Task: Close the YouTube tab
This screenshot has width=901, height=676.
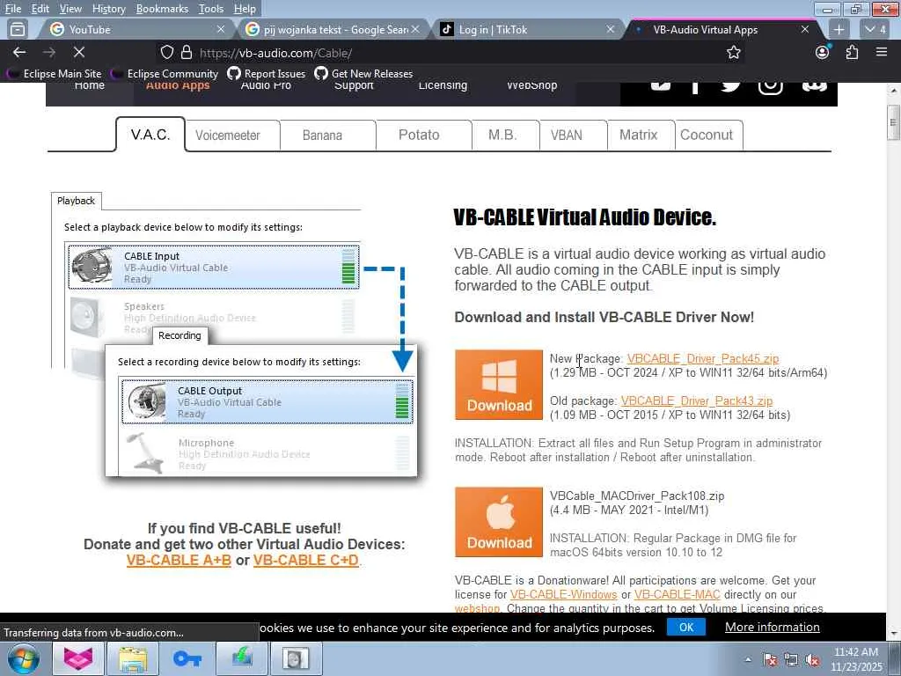Action: (x=221, y=29)
